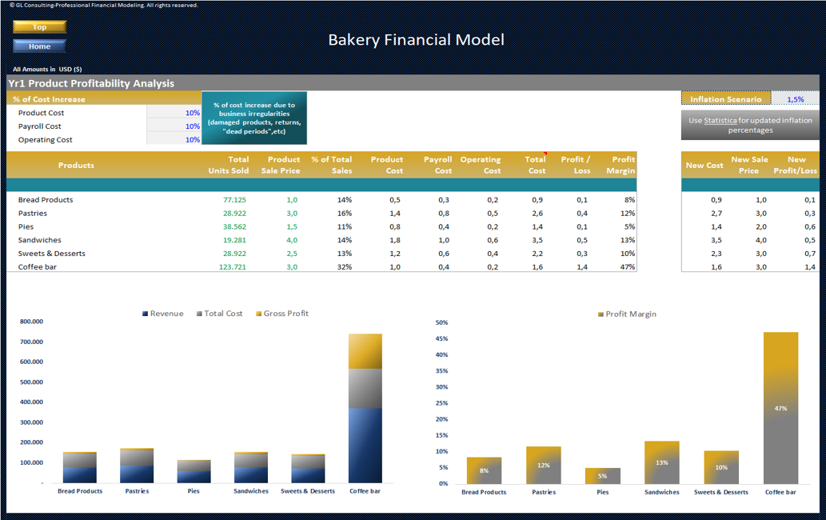Select the Inflation Scenario 1,5% cell

(796, 99)
